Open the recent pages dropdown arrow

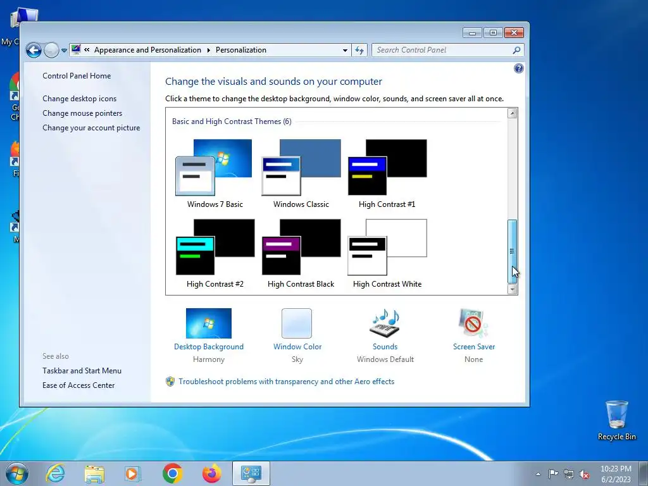click(x=64, y=51)
